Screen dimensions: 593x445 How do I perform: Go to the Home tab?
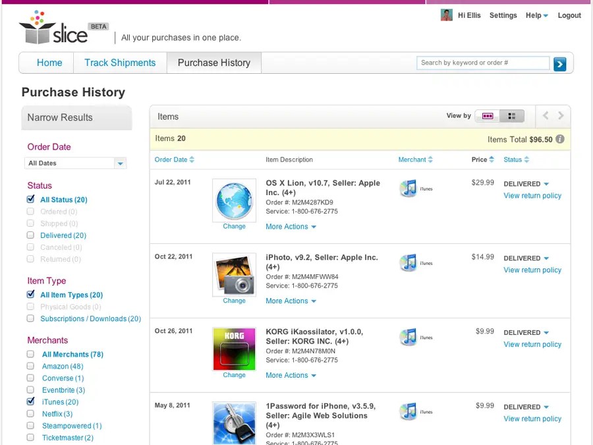(49, 63)
